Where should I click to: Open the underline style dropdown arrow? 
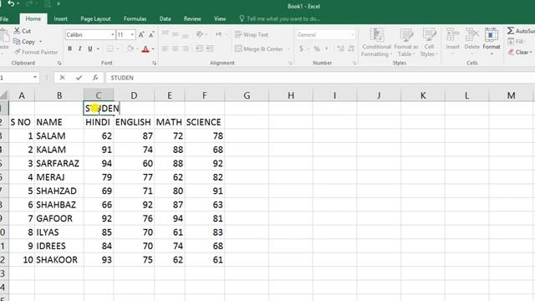tap(98, 49)
